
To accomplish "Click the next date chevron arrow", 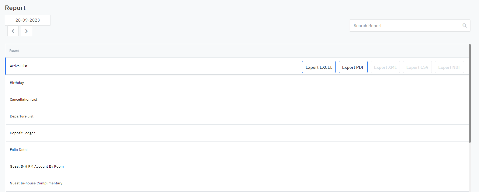I will (26, 31).
